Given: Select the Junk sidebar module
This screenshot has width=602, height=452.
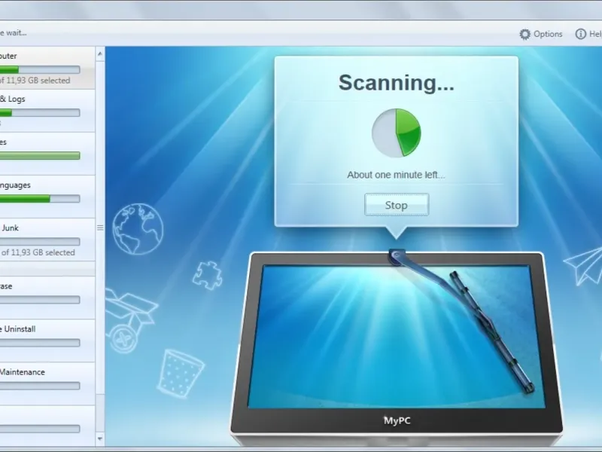Looking at the screenshot, I should click(47, 240).
